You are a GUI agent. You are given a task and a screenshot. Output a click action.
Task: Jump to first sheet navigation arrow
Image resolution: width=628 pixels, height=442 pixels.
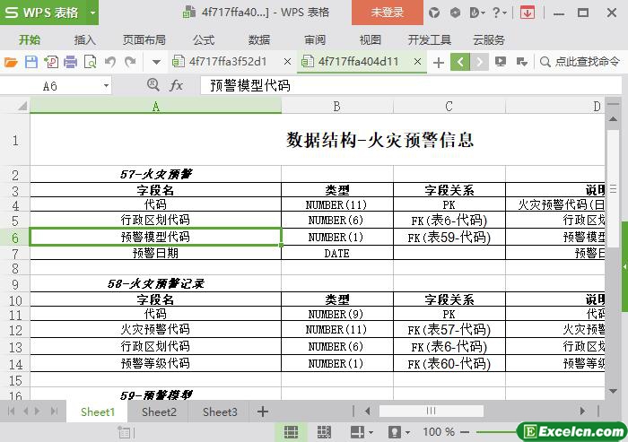(11, 412)
